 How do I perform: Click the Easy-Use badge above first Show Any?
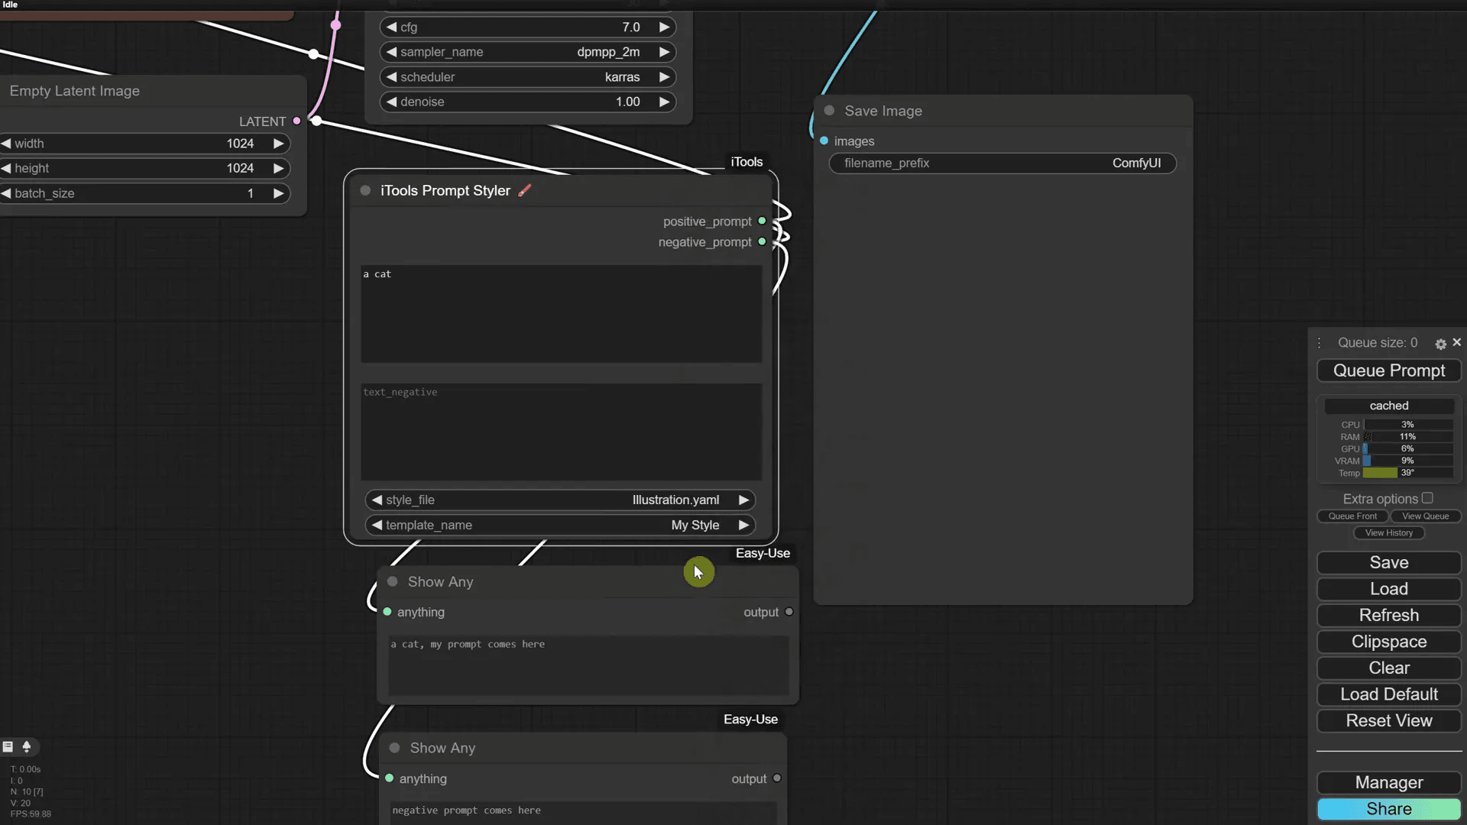[x=763, y=553]
